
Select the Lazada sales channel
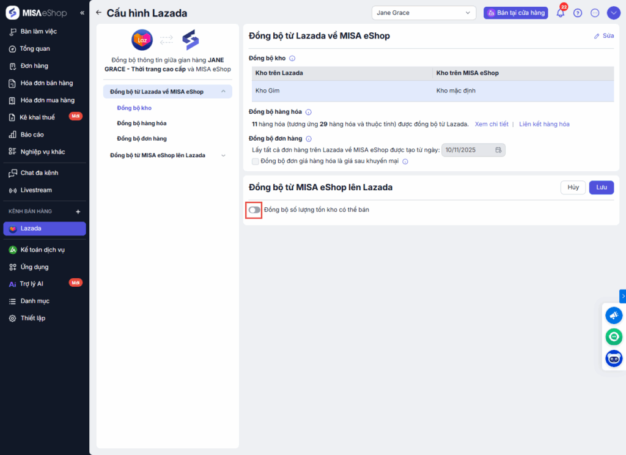[45, 229]
